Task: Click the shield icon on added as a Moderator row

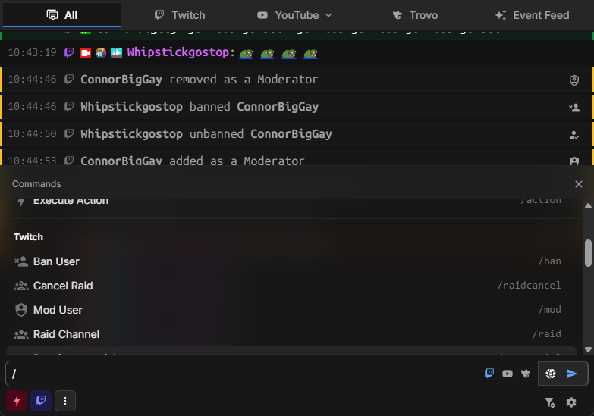Action: [574, 161]
